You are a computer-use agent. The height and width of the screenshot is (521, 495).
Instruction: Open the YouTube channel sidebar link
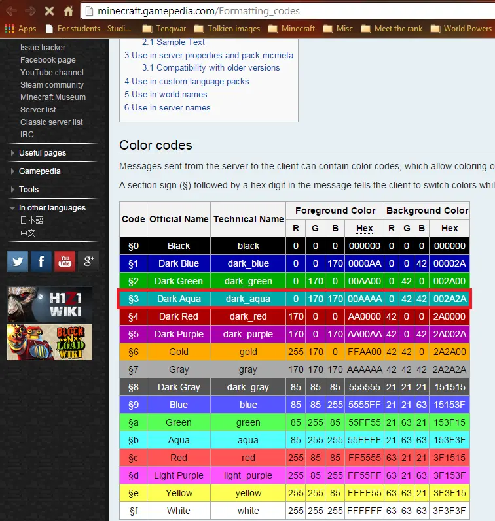tap(52, 73)
